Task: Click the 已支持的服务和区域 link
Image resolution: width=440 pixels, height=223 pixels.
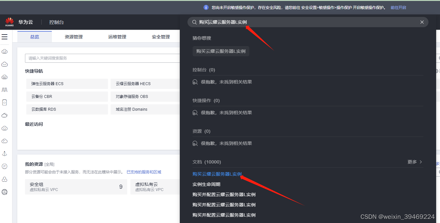Action: (x=144, y=172)
